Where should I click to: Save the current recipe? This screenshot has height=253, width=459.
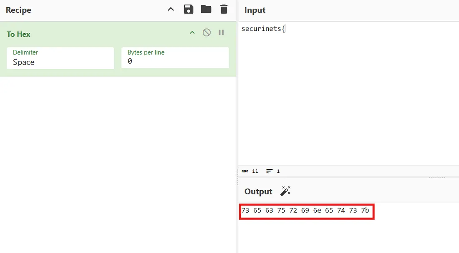pos(188,9)
